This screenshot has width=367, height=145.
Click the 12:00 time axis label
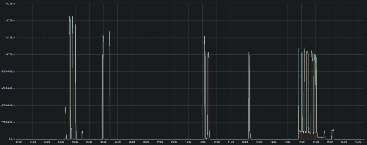point(245,142)
